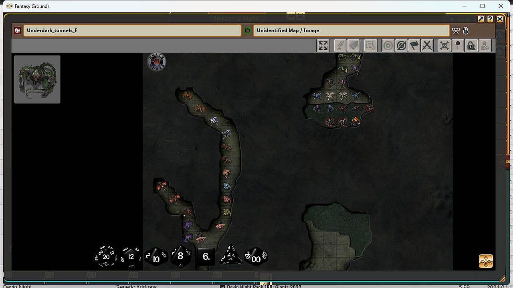Select the quill drawing tool

[340, 46]
